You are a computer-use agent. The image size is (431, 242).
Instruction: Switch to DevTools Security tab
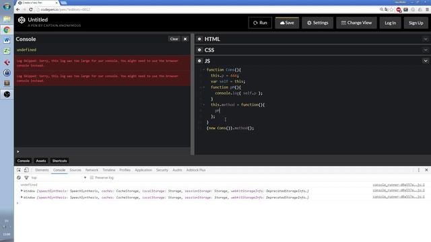(162, 170)
